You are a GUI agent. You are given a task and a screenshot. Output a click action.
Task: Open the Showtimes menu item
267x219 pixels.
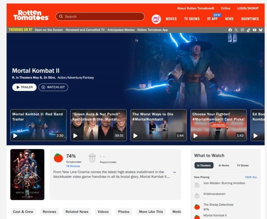pos(250,19)
